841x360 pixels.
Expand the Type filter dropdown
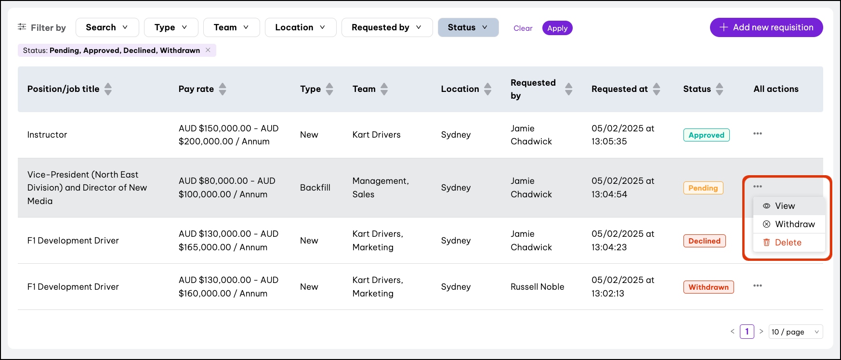coord(171,27)
